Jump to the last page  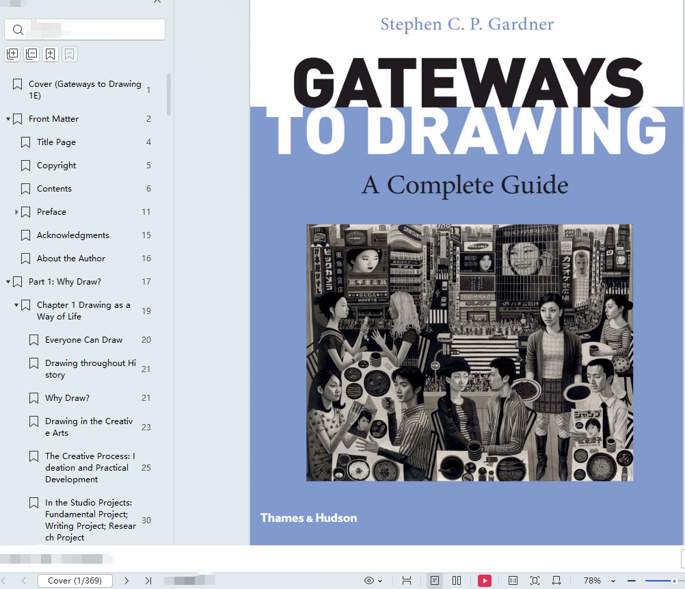coord(148,581)
